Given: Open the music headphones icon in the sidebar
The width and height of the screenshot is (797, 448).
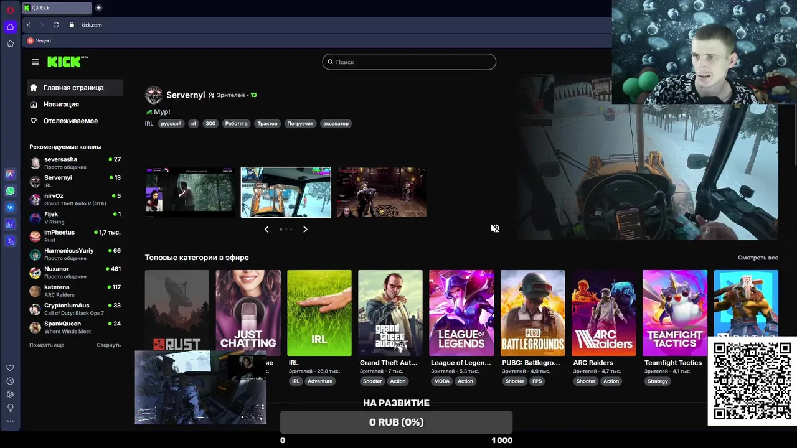Looking at the screenshot, I should click(10, 224).
